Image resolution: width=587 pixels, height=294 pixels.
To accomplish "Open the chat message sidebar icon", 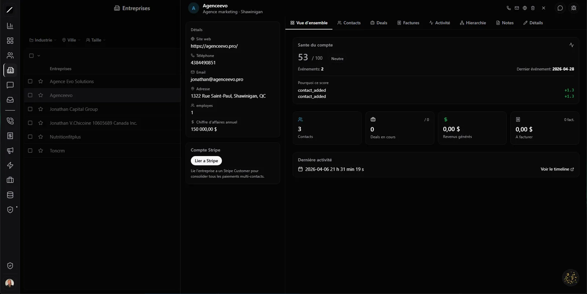I will pos(10,85).
